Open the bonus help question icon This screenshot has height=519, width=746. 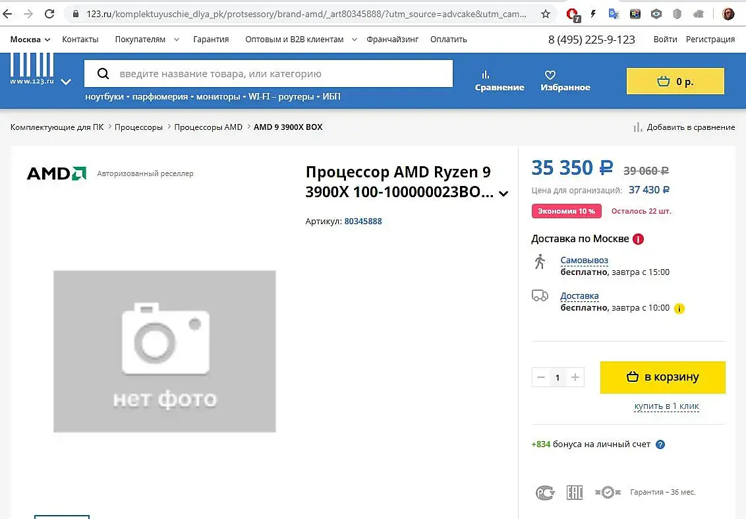coord(660,444)
